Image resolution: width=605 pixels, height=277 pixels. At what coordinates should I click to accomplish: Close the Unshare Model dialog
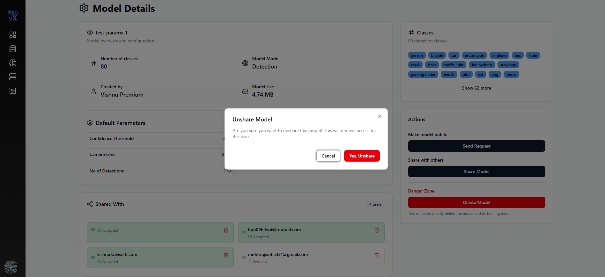[380, 116]
